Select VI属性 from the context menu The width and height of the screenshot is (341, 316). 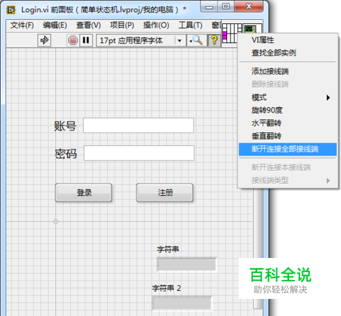287,40
